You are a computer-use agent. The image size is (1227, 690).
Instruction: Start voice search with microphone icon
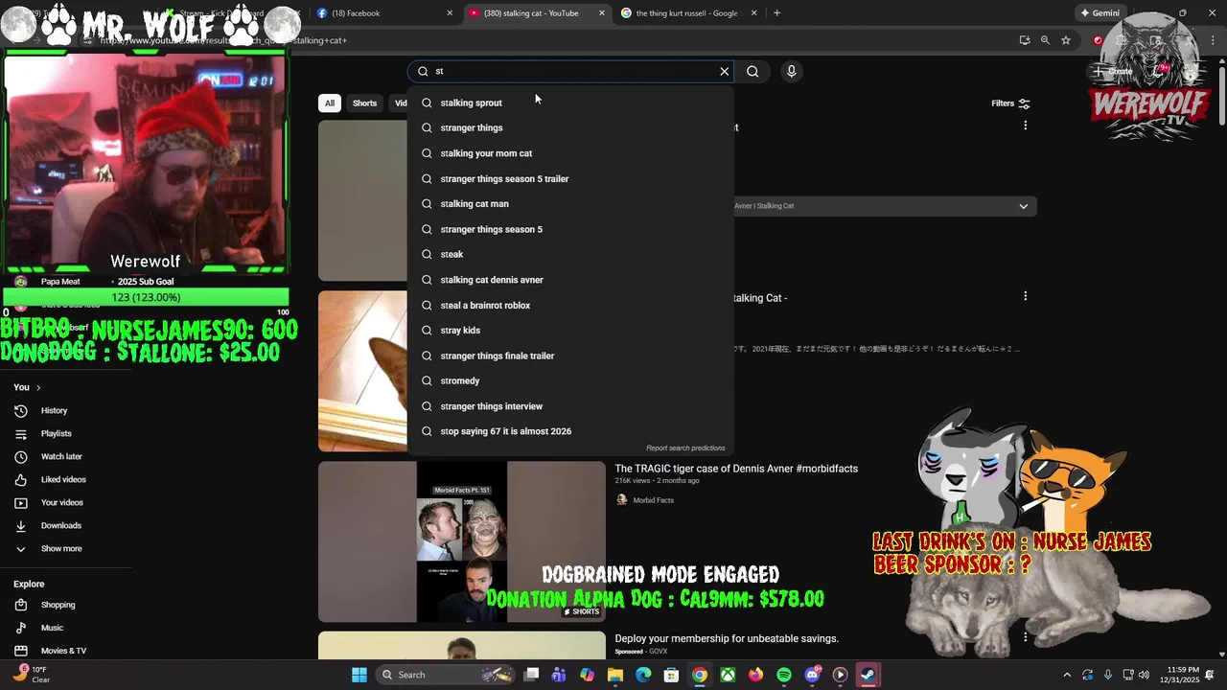[791, 71]
